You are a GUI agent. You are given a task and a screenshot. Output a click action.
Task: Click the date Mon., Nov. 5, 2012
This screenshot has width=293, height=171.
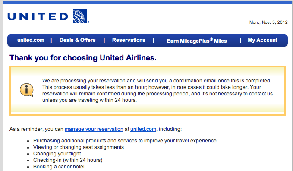click(x=268, y=22)
